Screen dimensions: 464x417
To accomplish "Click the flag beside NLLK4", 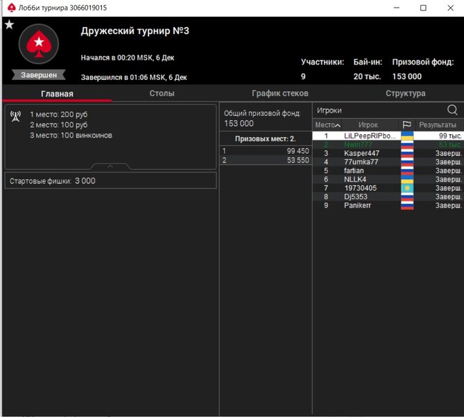I will coord(407,179).
